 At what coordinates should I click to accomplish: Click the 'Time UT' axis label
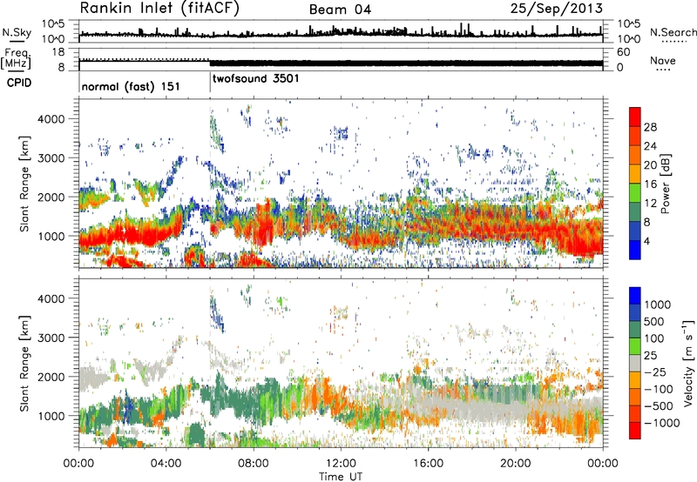point(341,477)
